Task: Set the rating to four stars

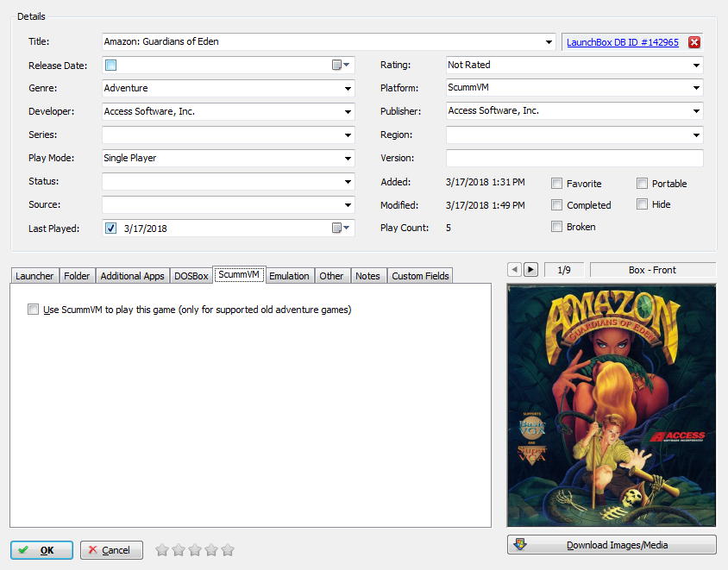Action: (211, 550)
